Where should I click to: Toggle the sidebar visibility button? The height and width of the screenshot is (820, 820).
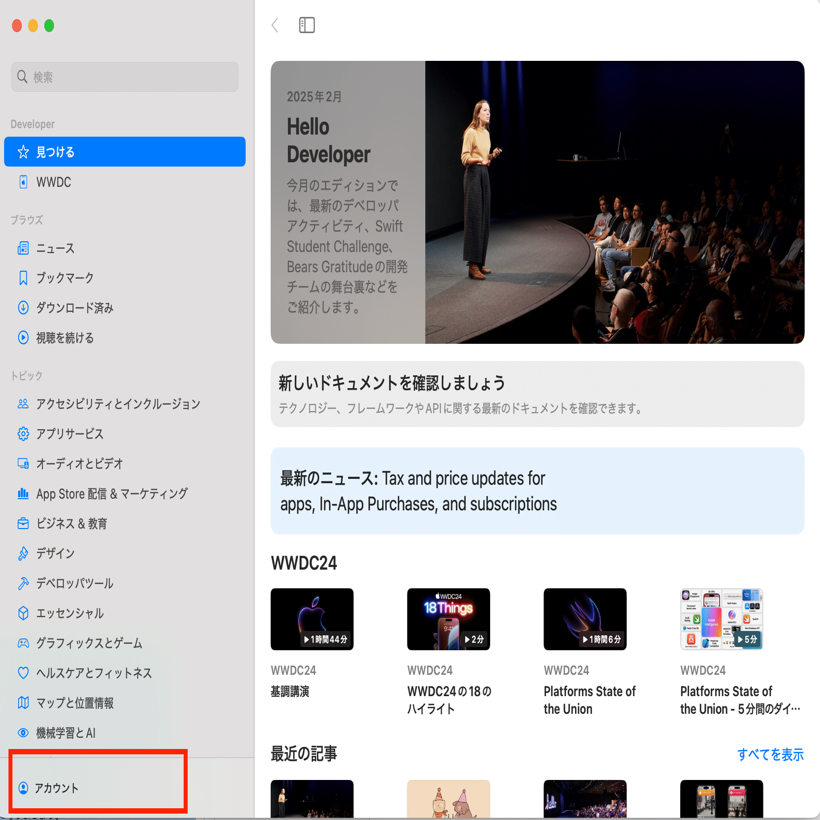click(306, 25)
